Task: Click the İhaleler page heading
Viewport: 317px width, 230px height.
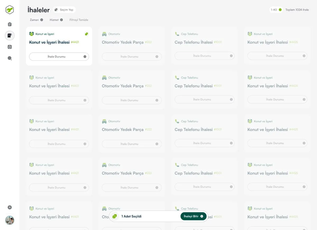Action: (x=39, y=10)
